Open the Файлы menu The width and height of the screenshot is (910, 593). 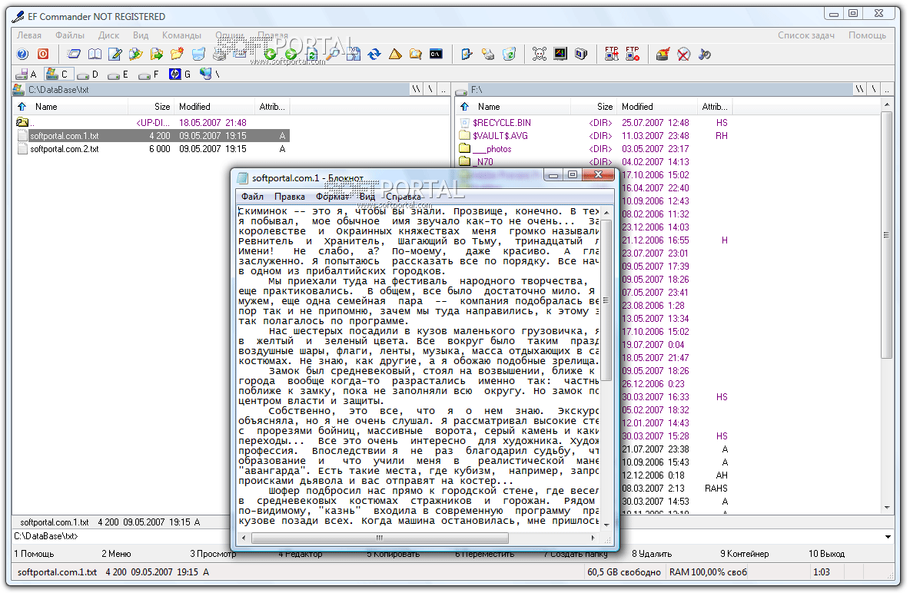click(x=70, y=35)
